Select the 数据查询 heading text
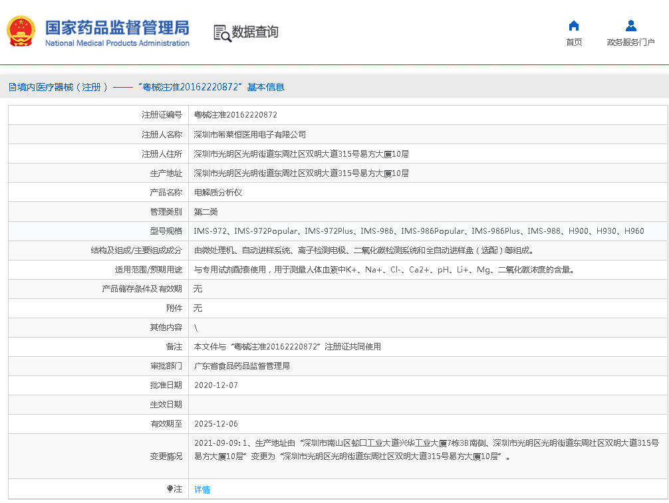 (255, 32)
